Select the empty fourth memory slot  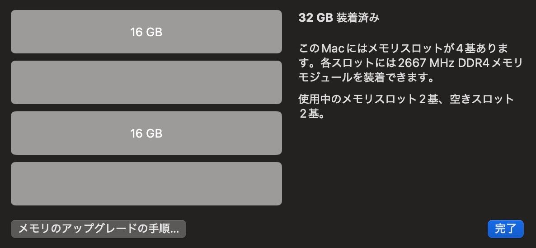[x=146, y=184]
